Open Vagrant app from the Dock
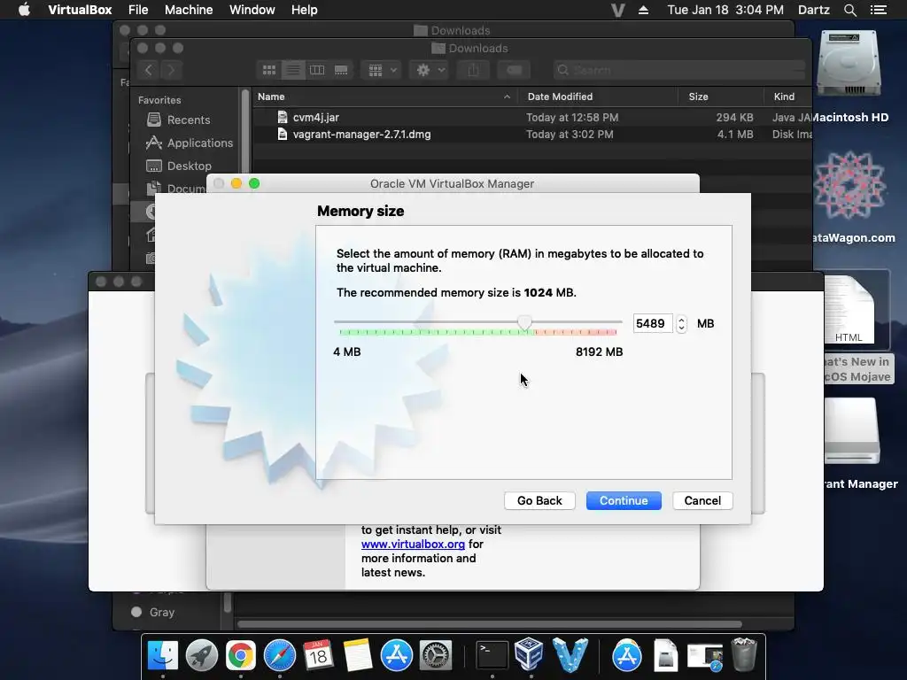The width and height of the screenshot is (907, 680). [x=570, y=655]
